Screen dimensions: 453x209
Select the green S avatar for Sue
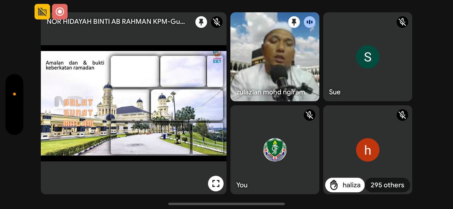(368, 57)
